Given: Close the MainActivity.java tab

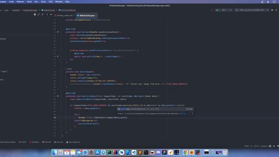Looking at the screenshot, I should (x=96, y=16).
